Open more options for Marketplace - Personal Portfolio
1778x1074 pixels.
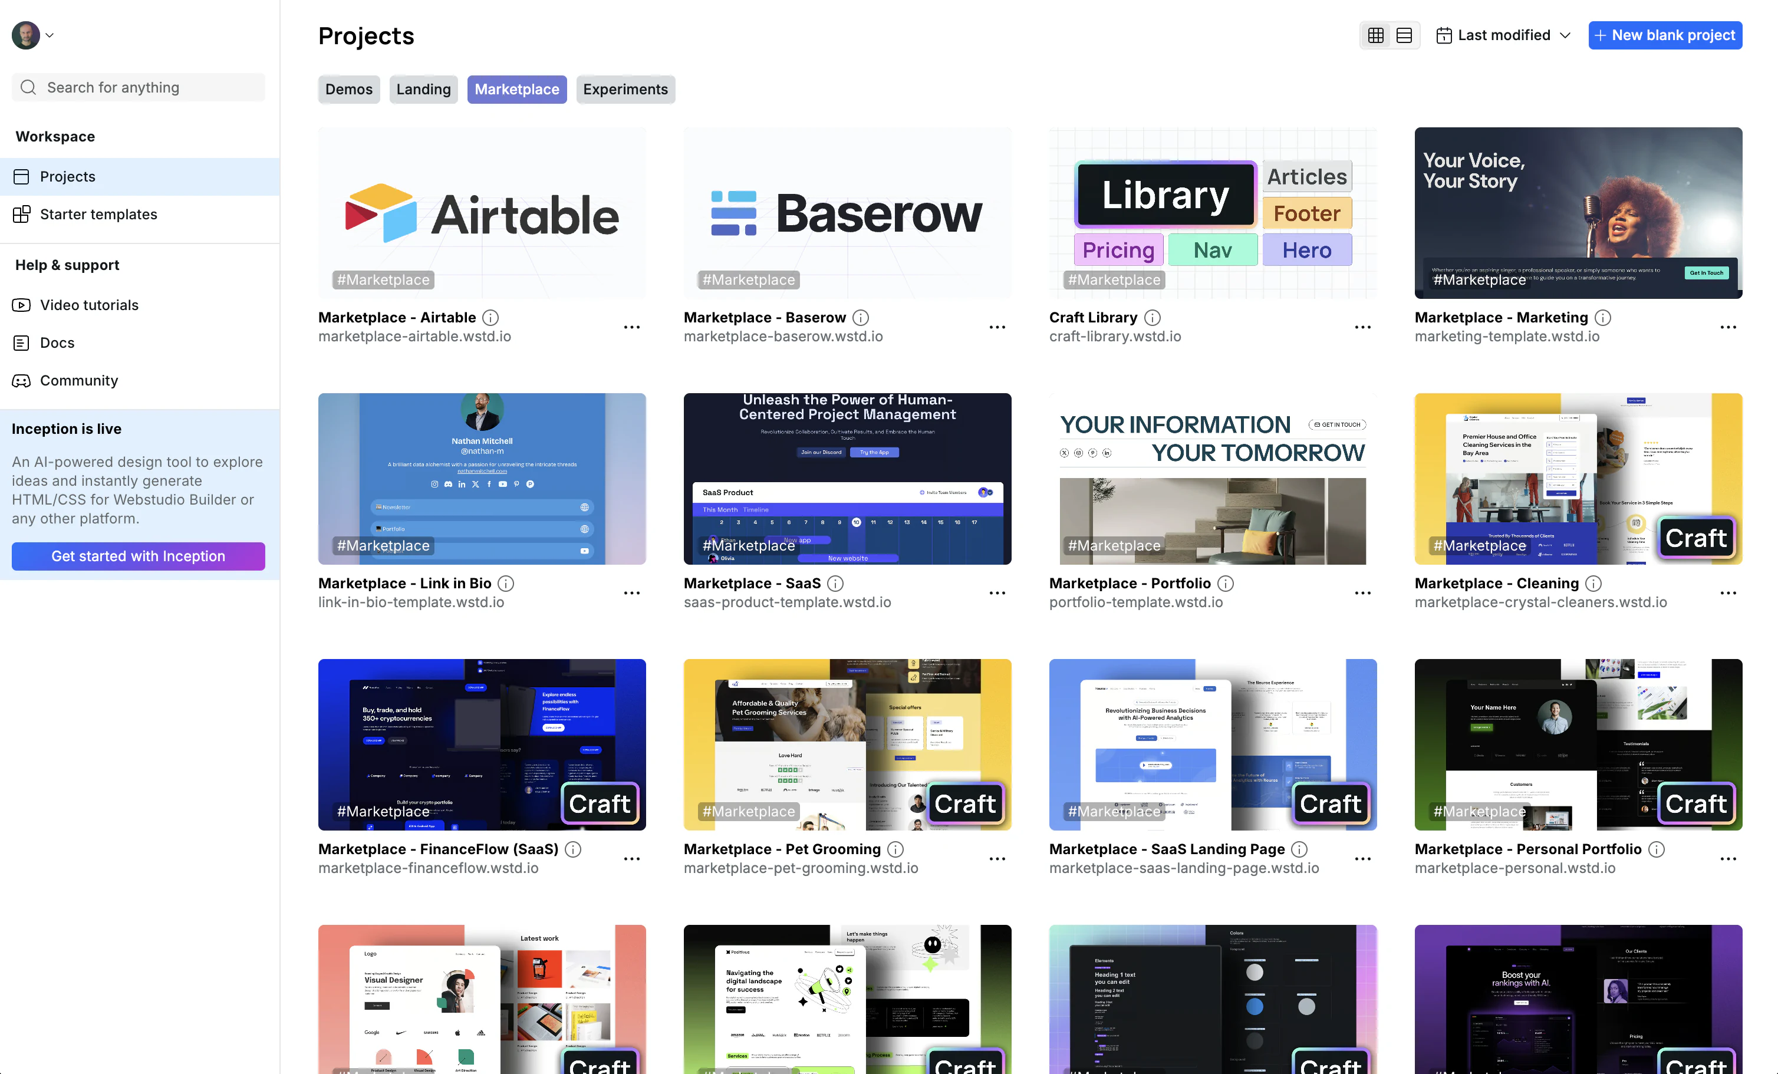pos(1728,860)
